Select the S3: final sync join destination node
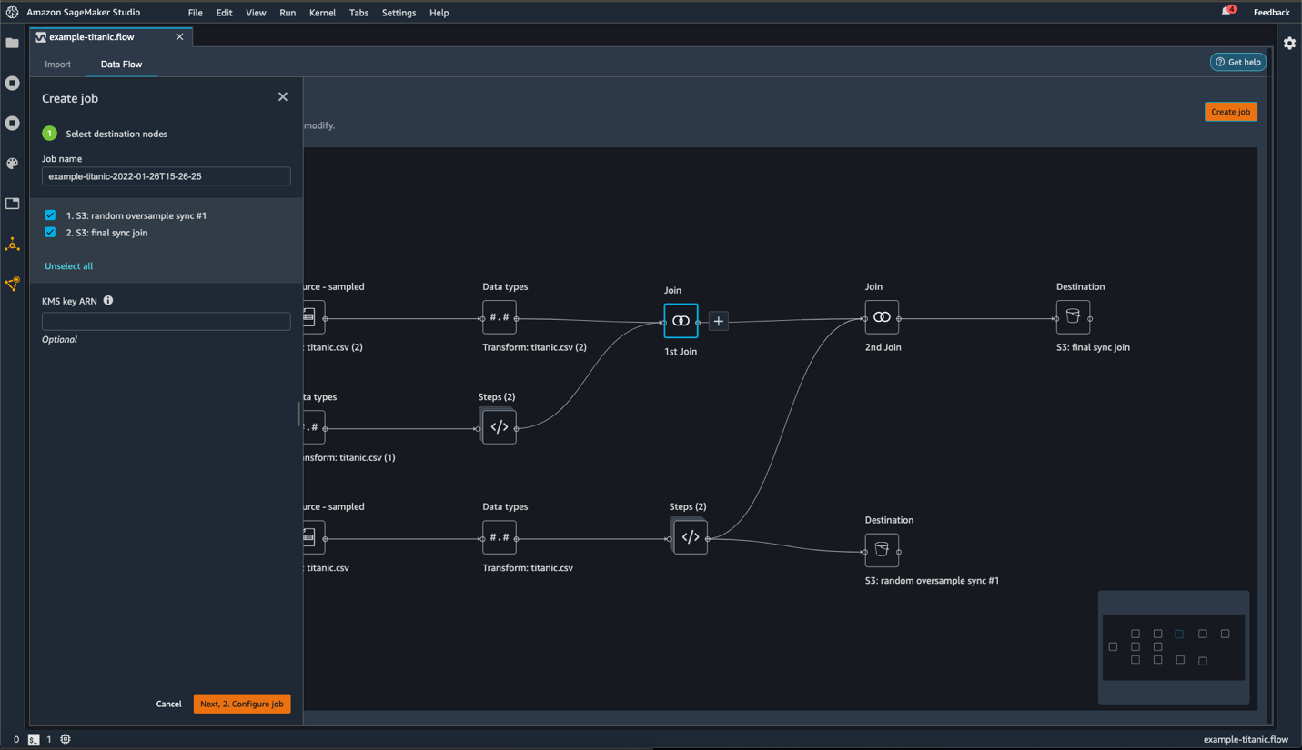1302x750 pixels. tap(1073, 317)
